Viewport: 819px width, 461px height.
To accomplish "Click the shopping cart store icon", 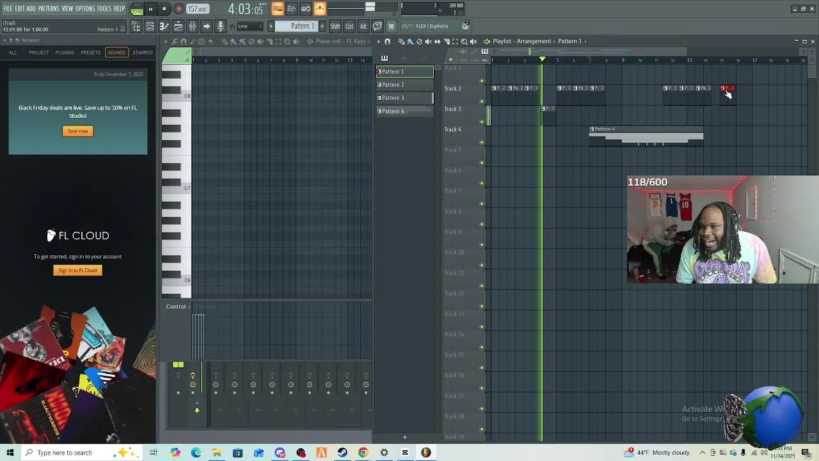I will (x=391, y=26).
